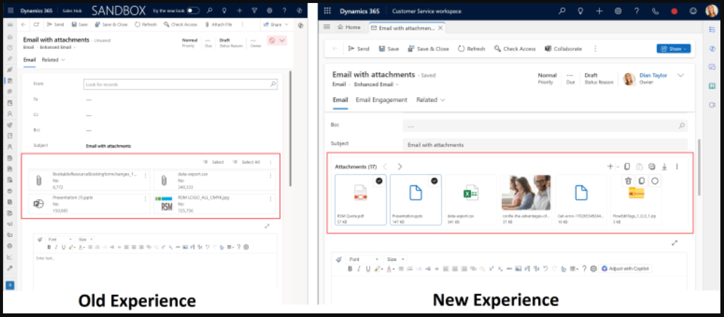Toggle 'Try the new look' switch in Sales Hub
Image resolution: width=724 pixels, height=317 pixels.
pyautogui.click(x=193, y=10)
